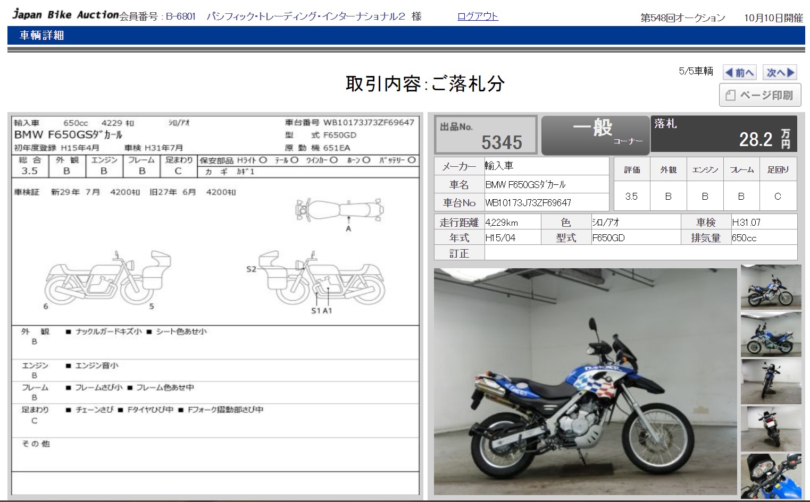Click the mileage value 4,229km
The image size is (810, 502).
click(x=502, y=223)
